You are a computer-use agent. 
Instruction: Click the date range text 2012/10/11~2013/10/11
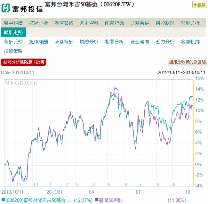[181, 73]
